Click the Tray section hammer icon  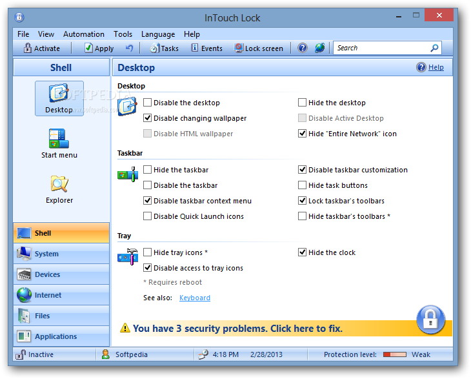click(128, 257)
